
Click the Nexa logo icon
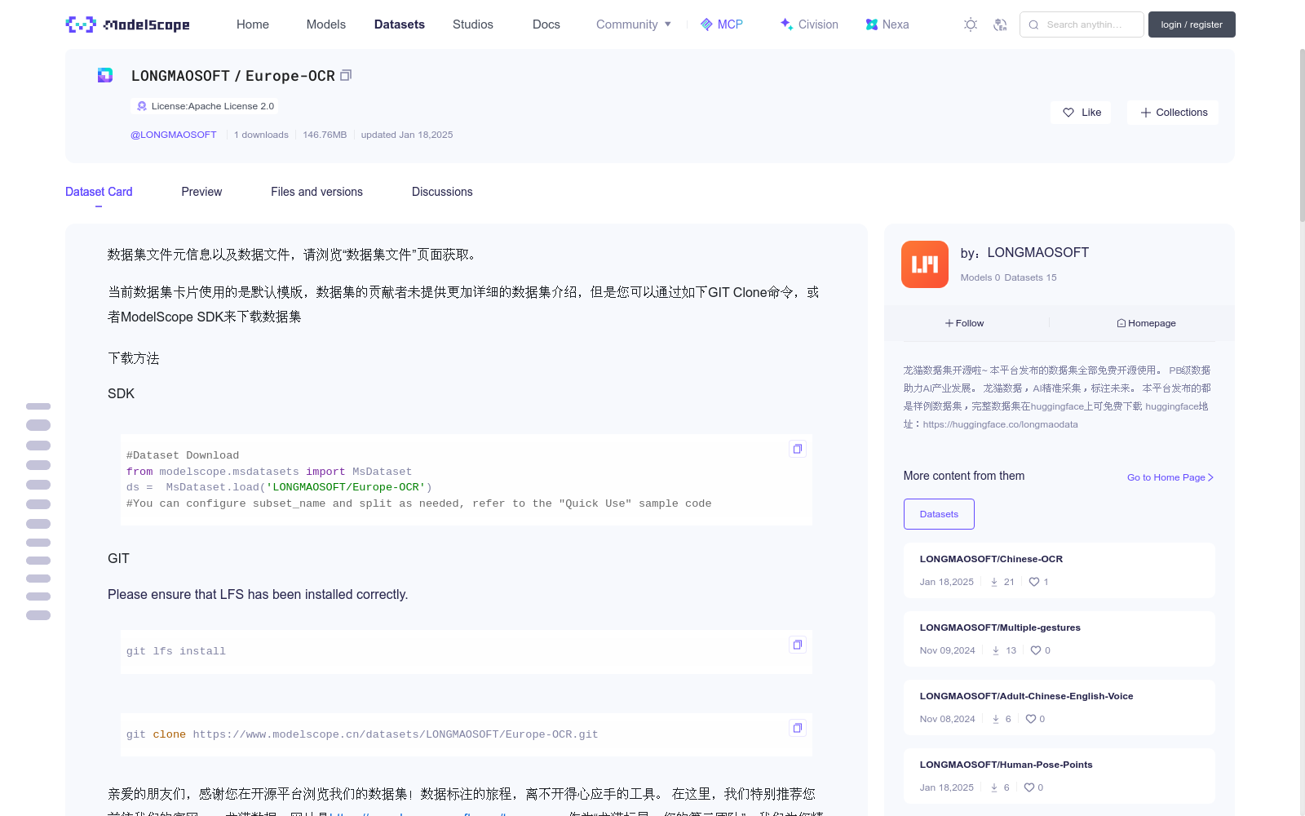pyautogui.click(x=872, y=24)
